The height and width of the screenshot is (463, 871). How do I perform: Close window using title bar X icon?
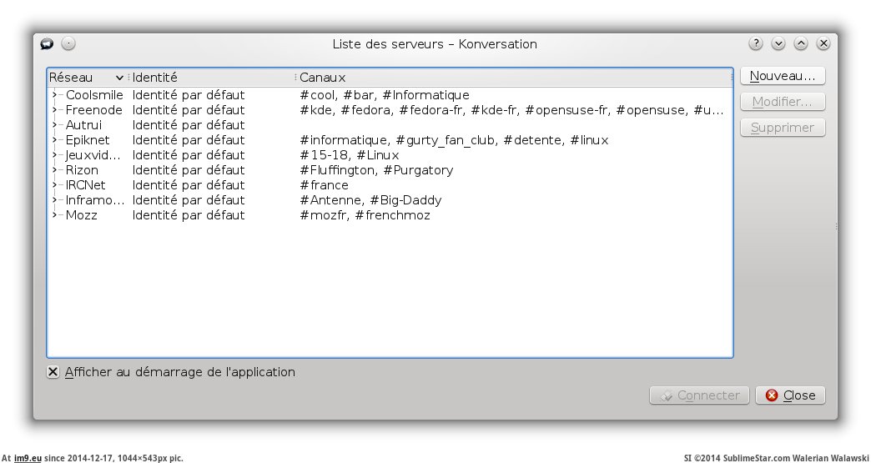click(823, 44)
